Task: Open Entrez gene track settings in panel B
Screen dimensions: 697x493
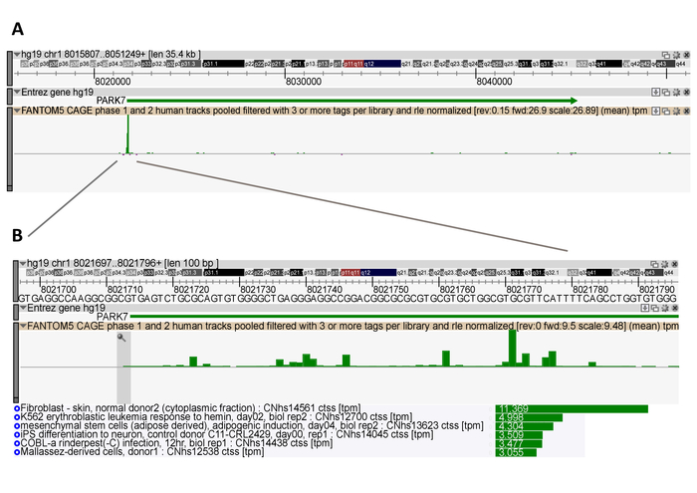Action: (665, 308)
